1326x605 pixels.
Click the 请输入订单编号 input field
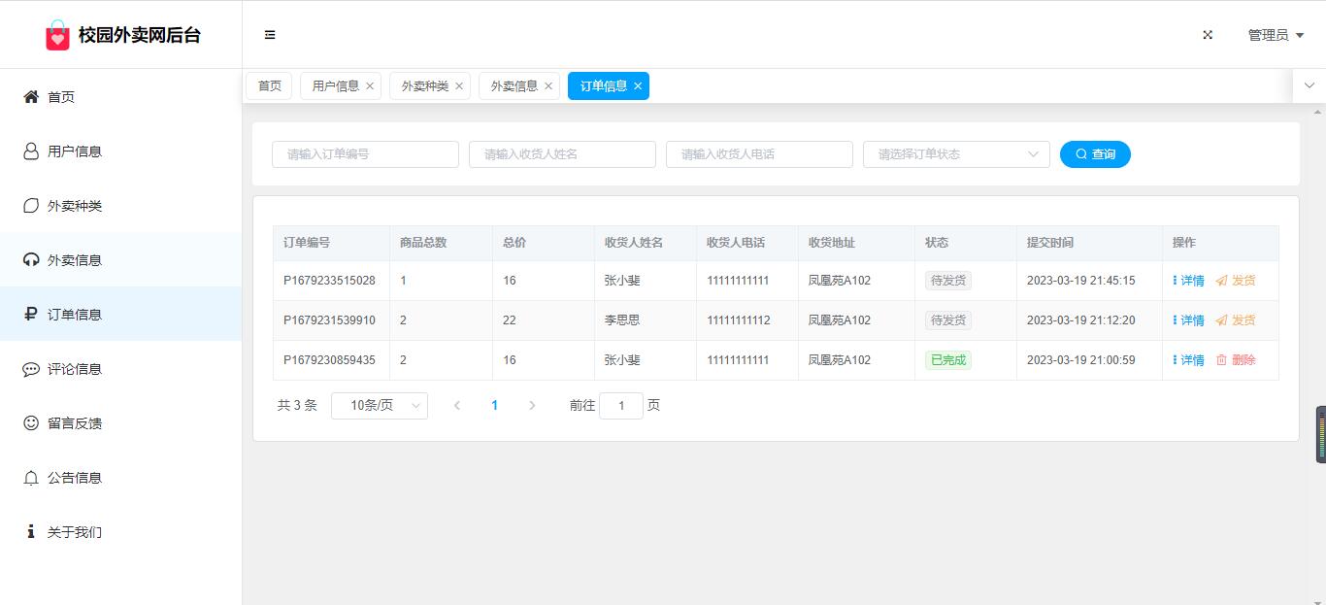click(x=365, y=154)
